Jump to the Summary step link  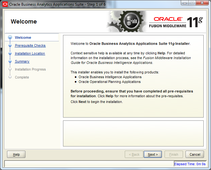pyautogui.click(x=22, y=61)
